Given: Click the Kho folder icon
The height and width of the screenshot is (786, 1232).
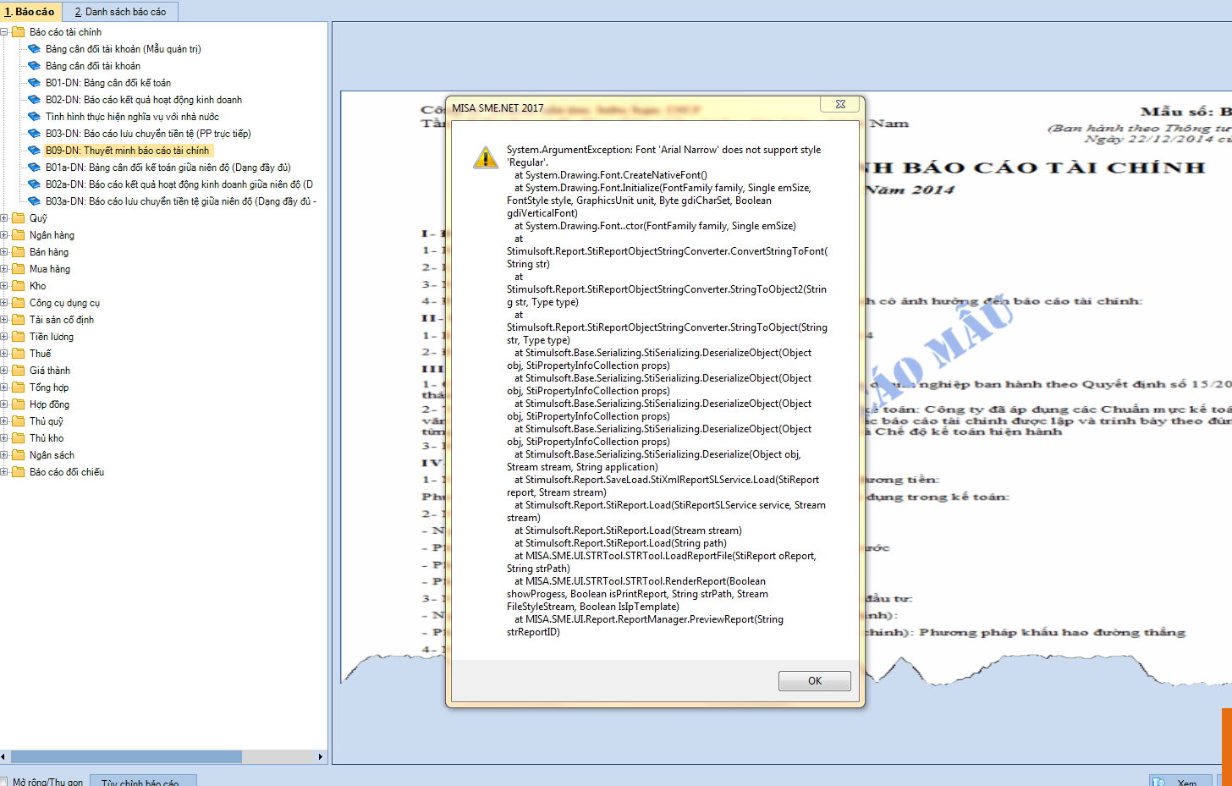Looking at the screenshot, I should coord(18,286).
